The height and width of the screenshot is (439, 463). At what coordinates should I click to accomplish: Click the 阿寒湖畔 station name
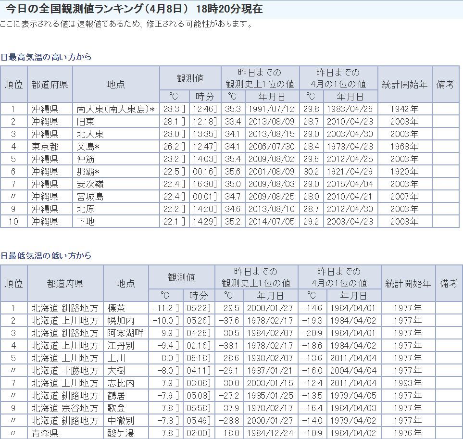(125, 333)
